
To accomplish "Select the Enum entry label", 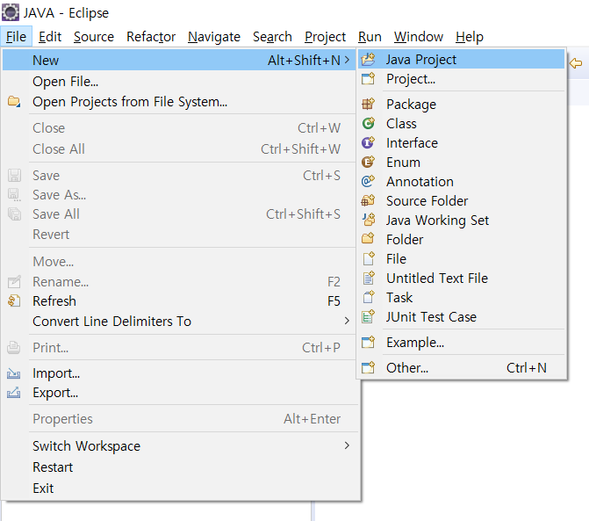I will tap(403, 162).
